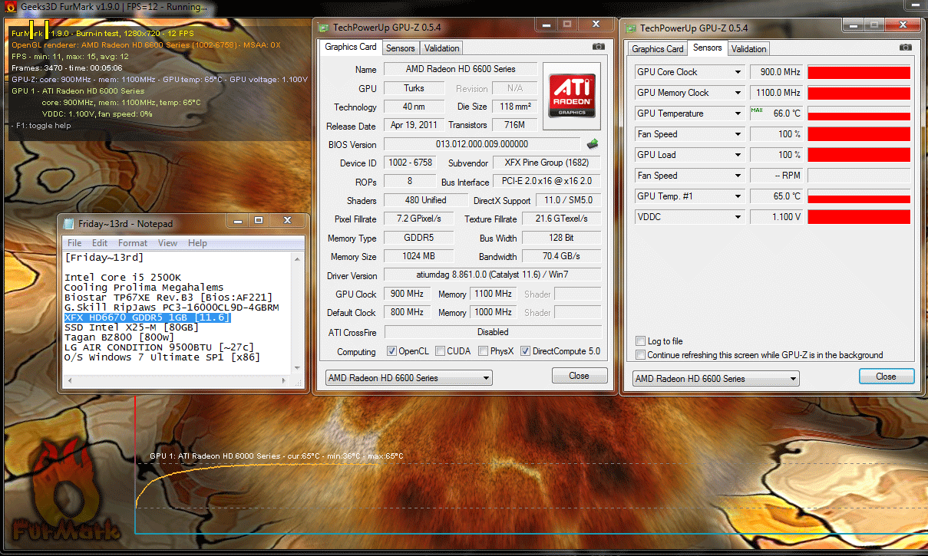The image size is (928, 556).
Task: Click the GPU Core Clock red graph bar
Action: [859, 72]
